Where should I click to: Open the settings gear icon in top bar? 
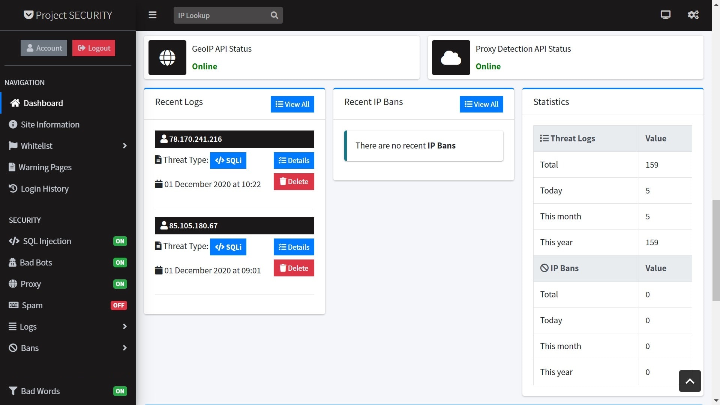(693, 15)
